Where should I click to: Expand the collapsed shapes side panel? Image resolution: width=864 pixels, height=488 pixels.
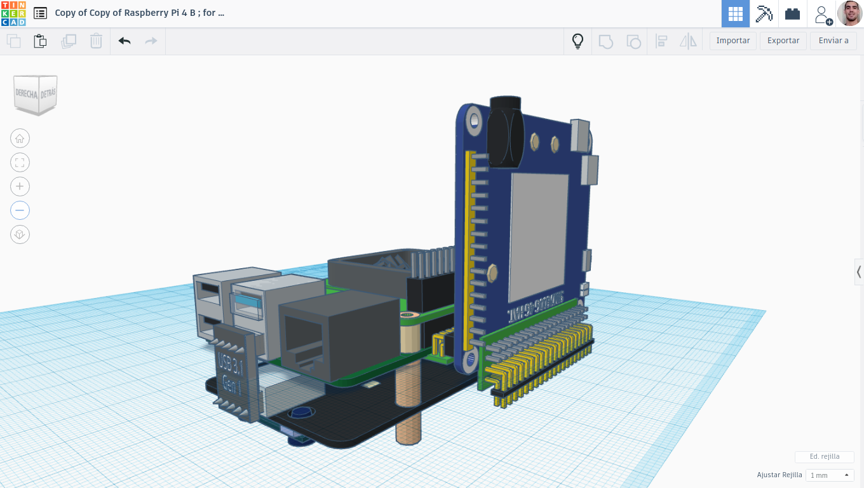coord(859,272)
